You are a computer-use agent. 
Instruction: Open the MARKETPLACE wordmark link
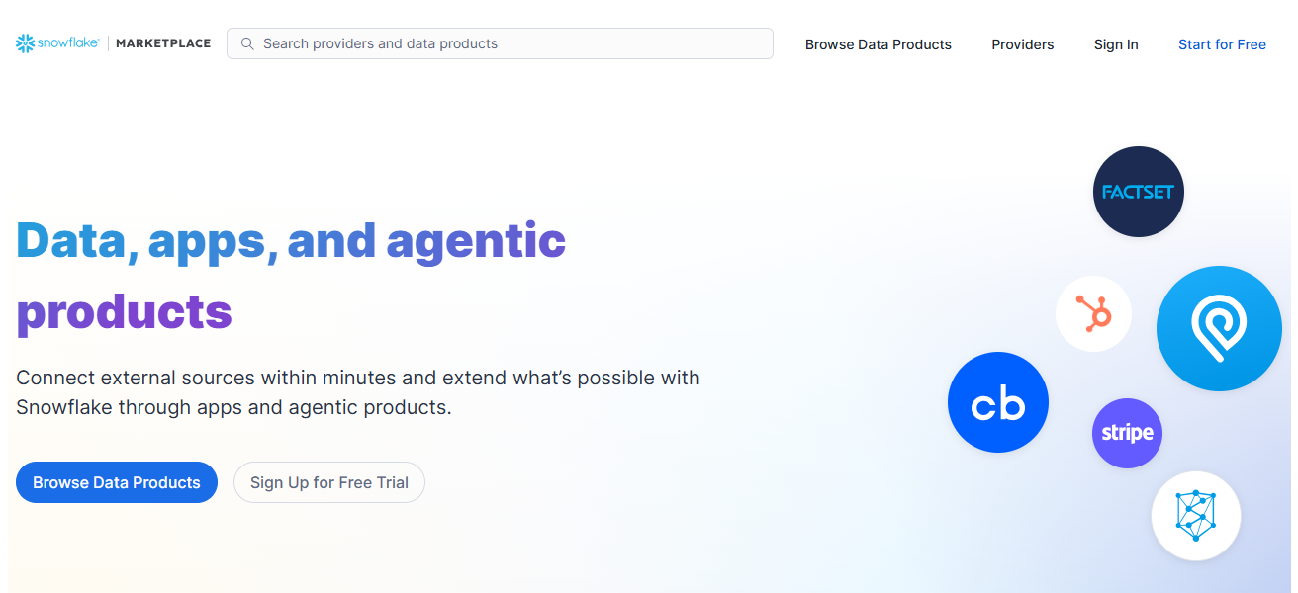point(162,42)
